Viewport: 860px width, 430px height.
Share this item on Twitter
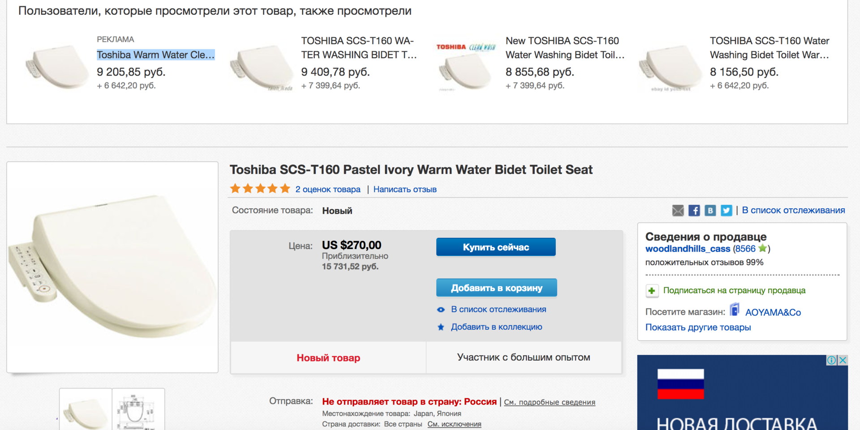726,211
